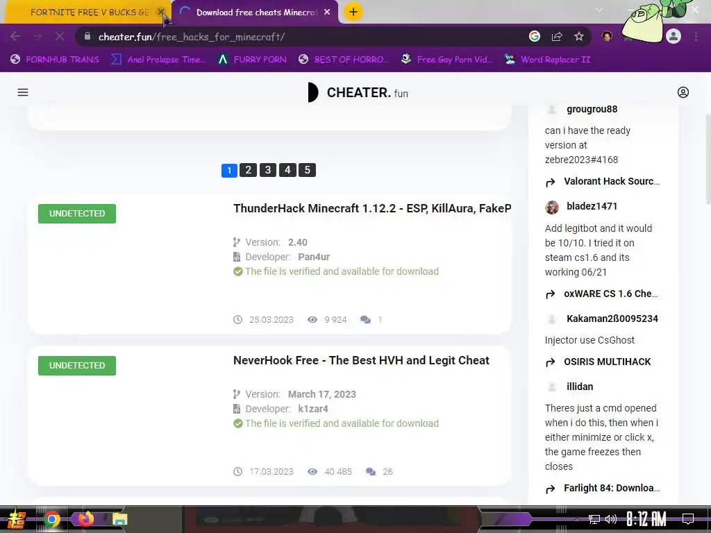711x533 pixels.
Task: Click the page vertical scrollbar
Action: coord(708,159)
